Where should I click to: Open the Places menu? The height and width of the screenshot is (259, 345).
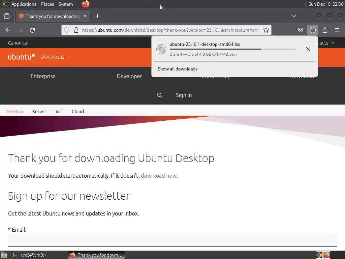tap(47, 4)
